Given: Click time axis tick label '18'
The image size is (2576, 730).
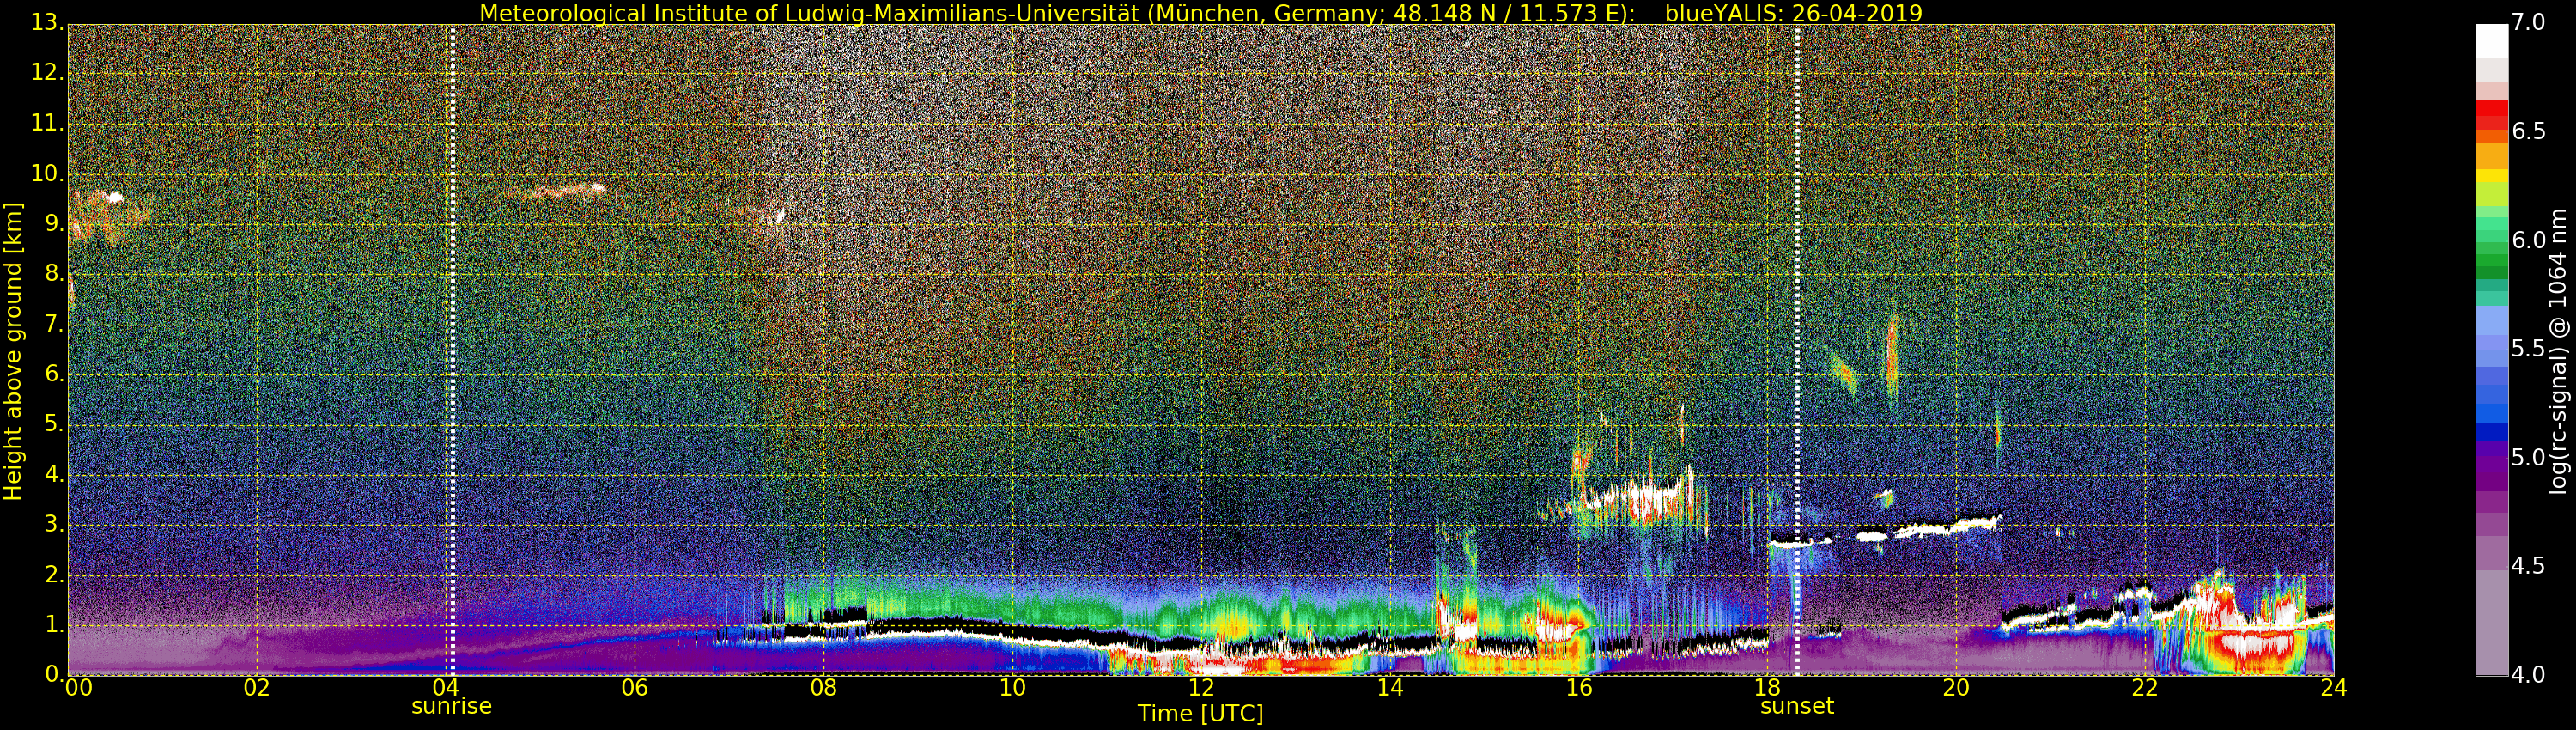Looking at the screenshot, I should pyautogui.click(x=1769, y=687).
